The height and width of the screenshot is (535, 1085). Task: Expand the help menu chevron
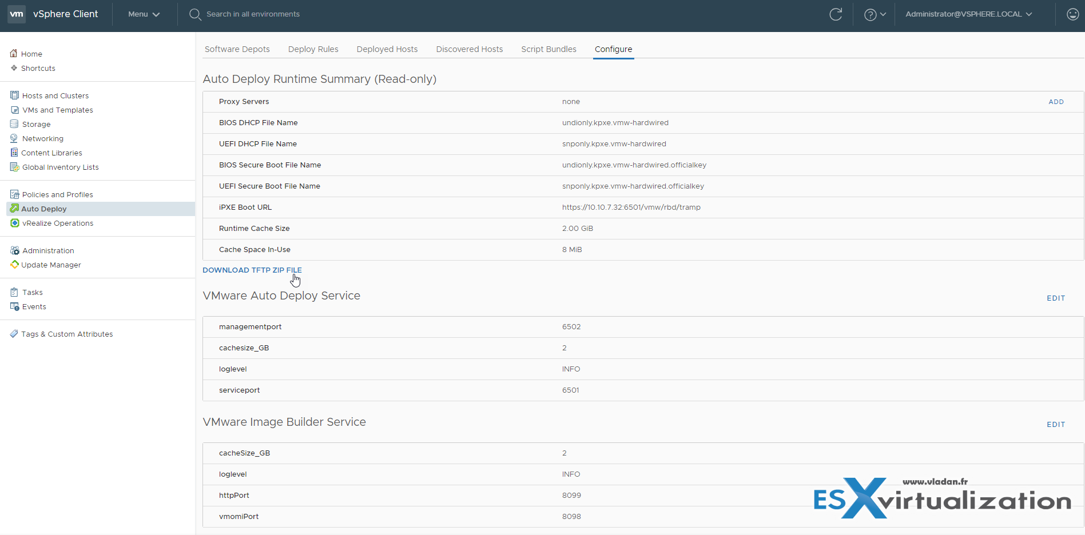click(x=883, y=14)
